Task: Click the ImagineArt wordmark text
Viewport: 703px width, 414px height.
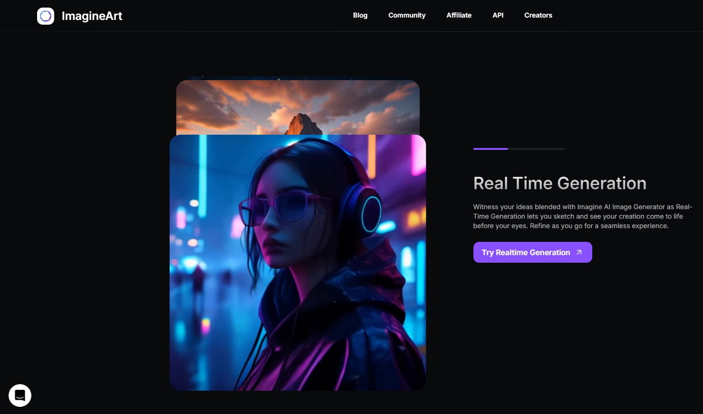Action: 92,16
